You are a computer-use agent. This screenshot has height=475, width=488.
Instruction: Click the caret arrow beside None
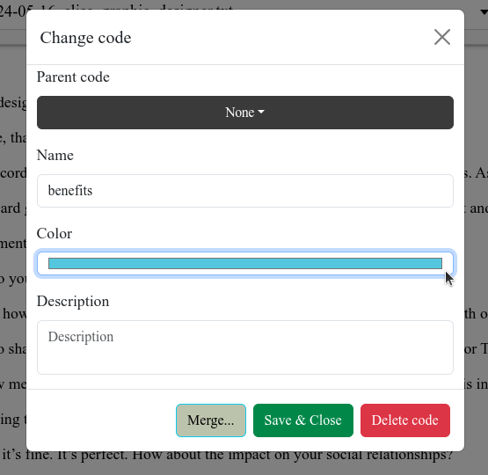[261, 112]
